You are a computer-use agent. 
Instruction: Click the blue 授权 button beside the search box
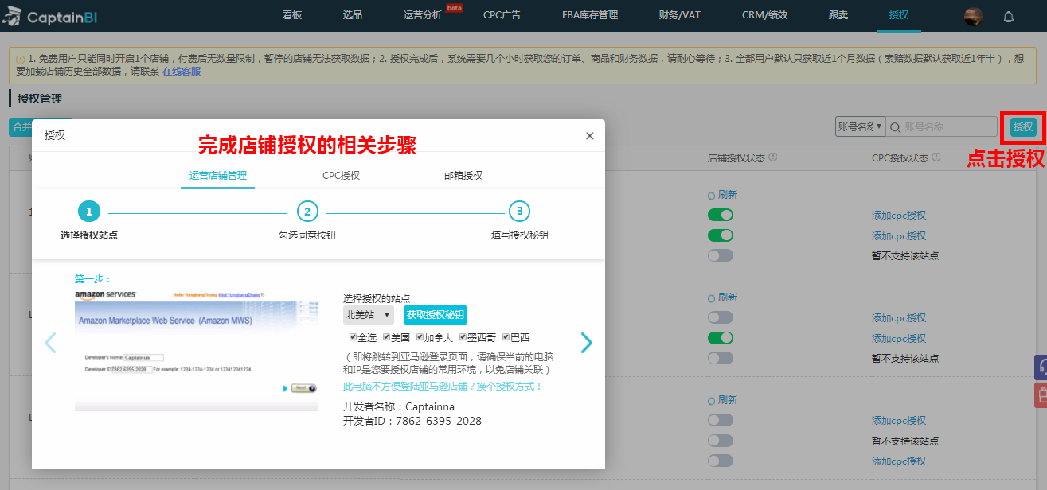1023,126
